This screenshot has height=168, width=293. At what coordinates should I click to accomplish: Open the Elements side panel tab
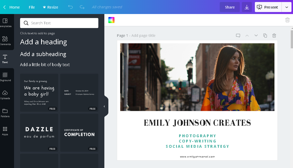[5, 41]
